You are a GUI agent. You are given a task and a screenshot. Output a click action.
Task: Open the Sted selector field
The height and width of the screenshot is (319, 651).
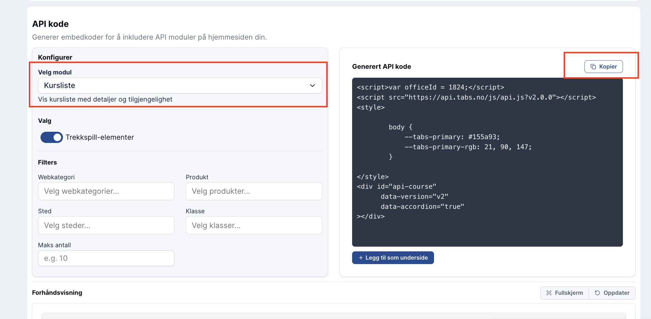click(106, 225)
